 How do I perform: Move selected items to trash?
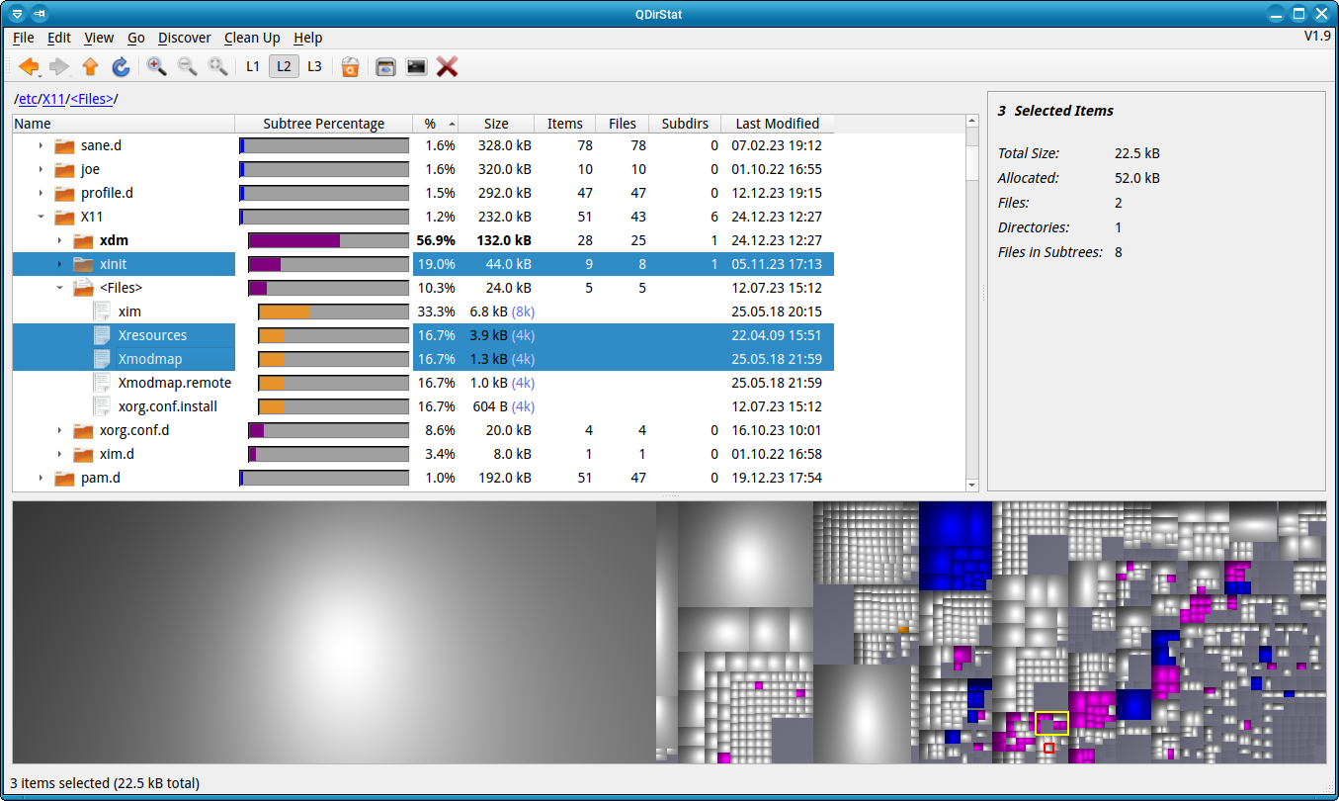coord(350,66)
